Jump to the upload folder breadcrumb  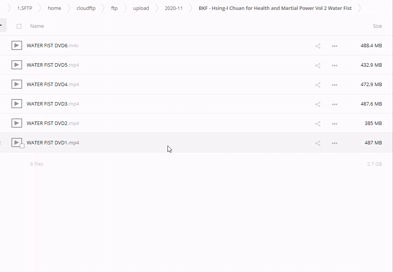141,8
